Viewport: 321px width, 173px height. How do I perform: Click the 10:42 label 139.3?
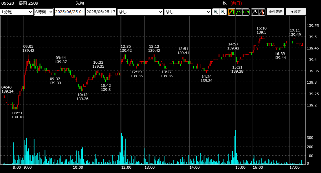pyautogui.click(x=106, y=88)
